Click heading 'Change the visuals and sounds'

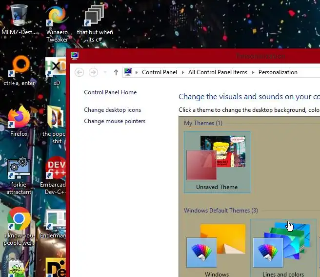pyautogui.click(x=249, y=97)
